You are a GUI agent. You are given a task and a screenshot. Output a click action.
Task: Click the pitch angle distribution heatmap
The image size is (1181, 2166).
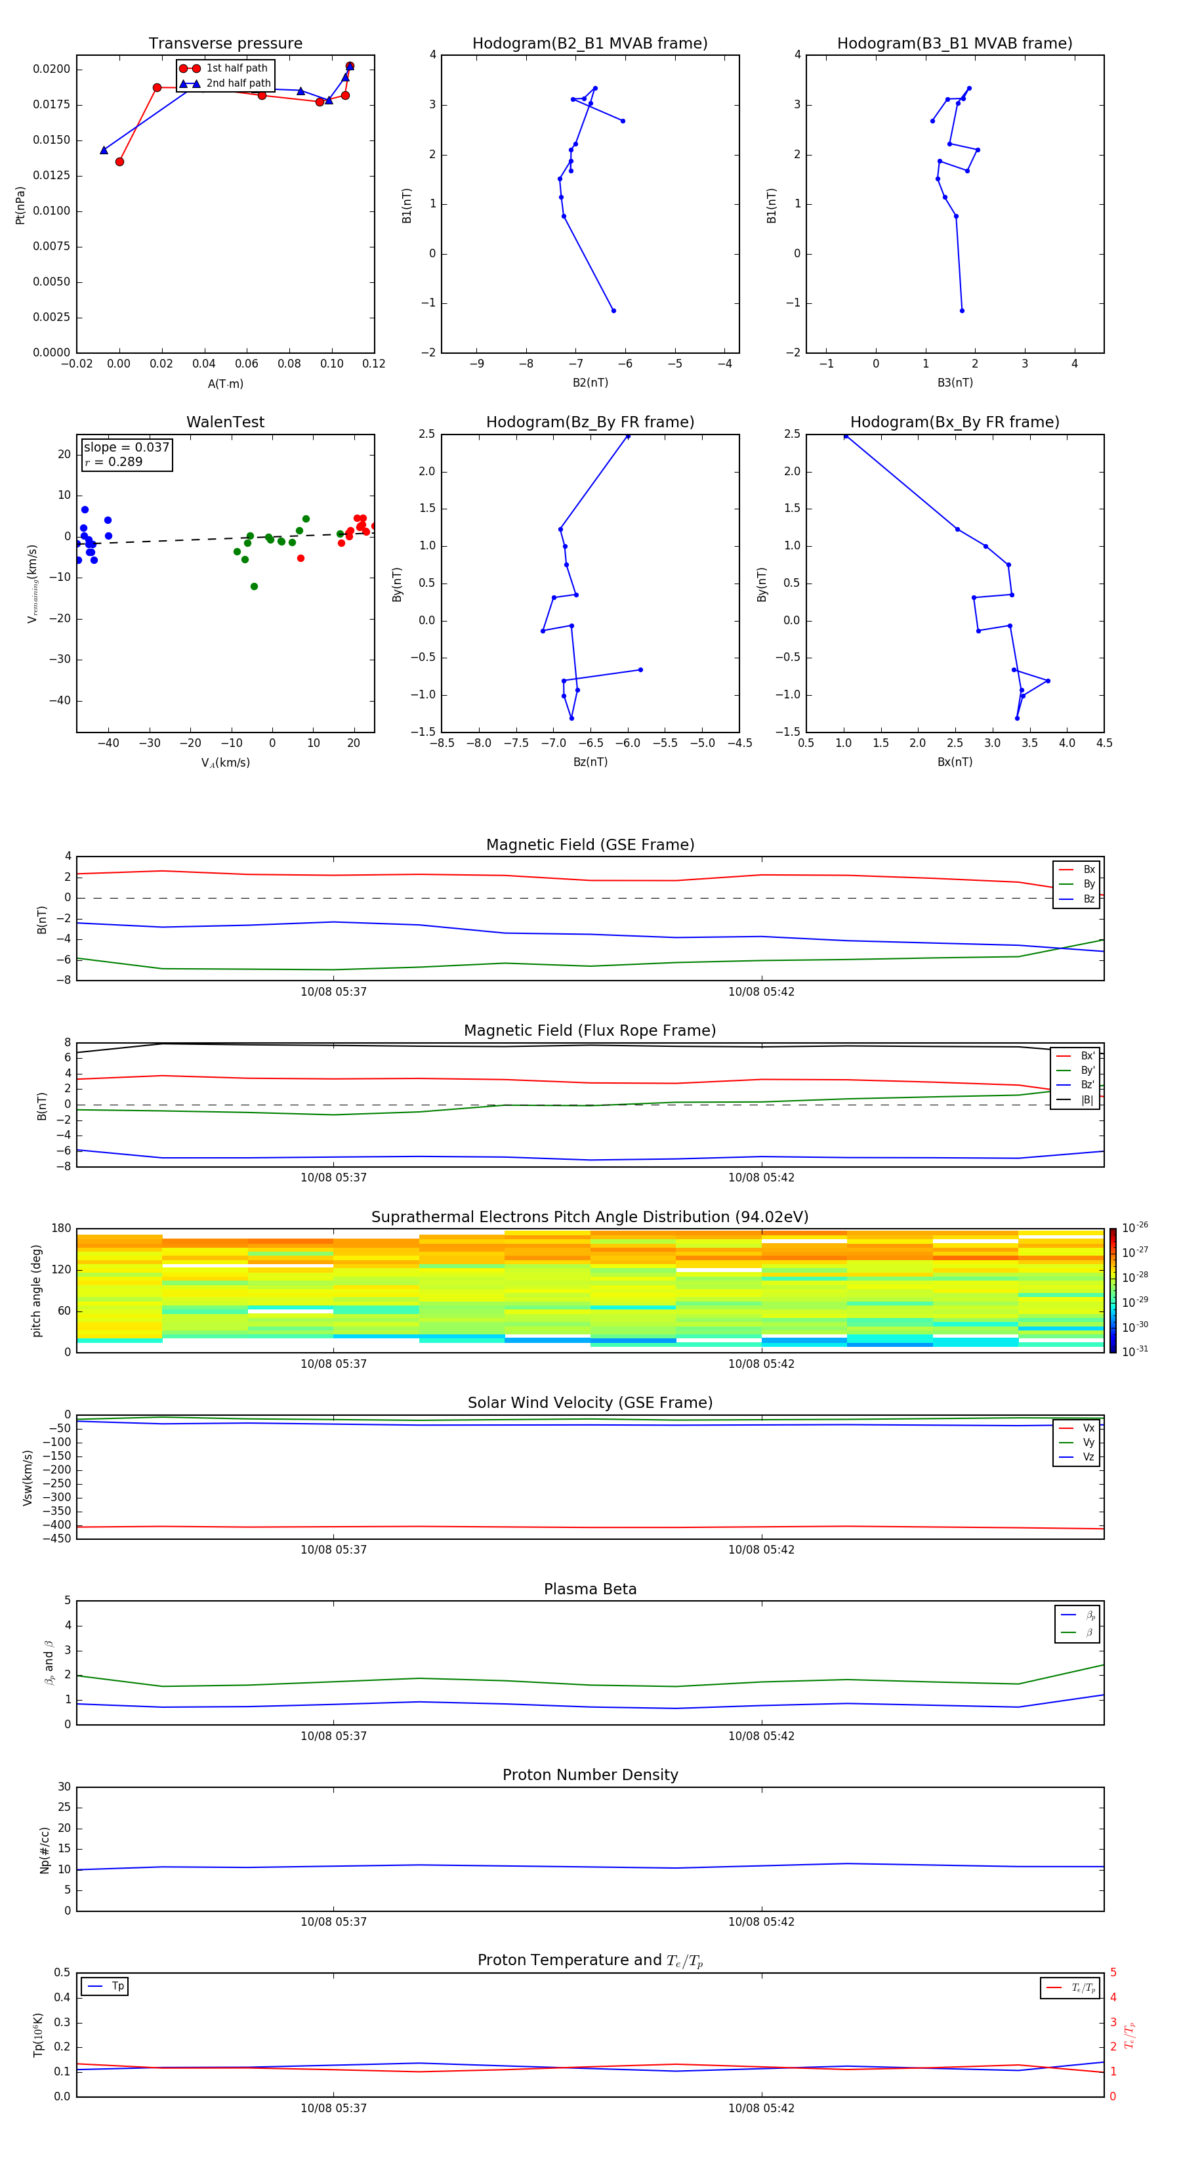pos(590,1290)
